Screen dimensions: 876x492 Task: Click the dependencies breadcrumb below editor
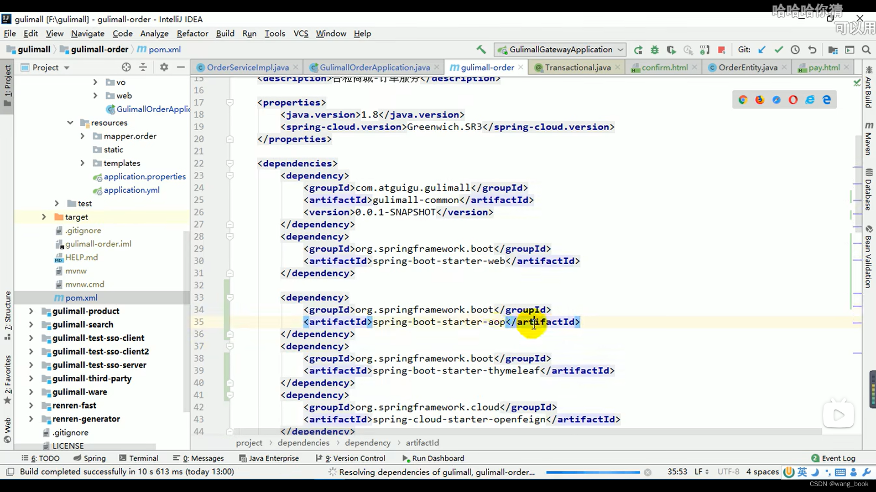pos(303,443)
